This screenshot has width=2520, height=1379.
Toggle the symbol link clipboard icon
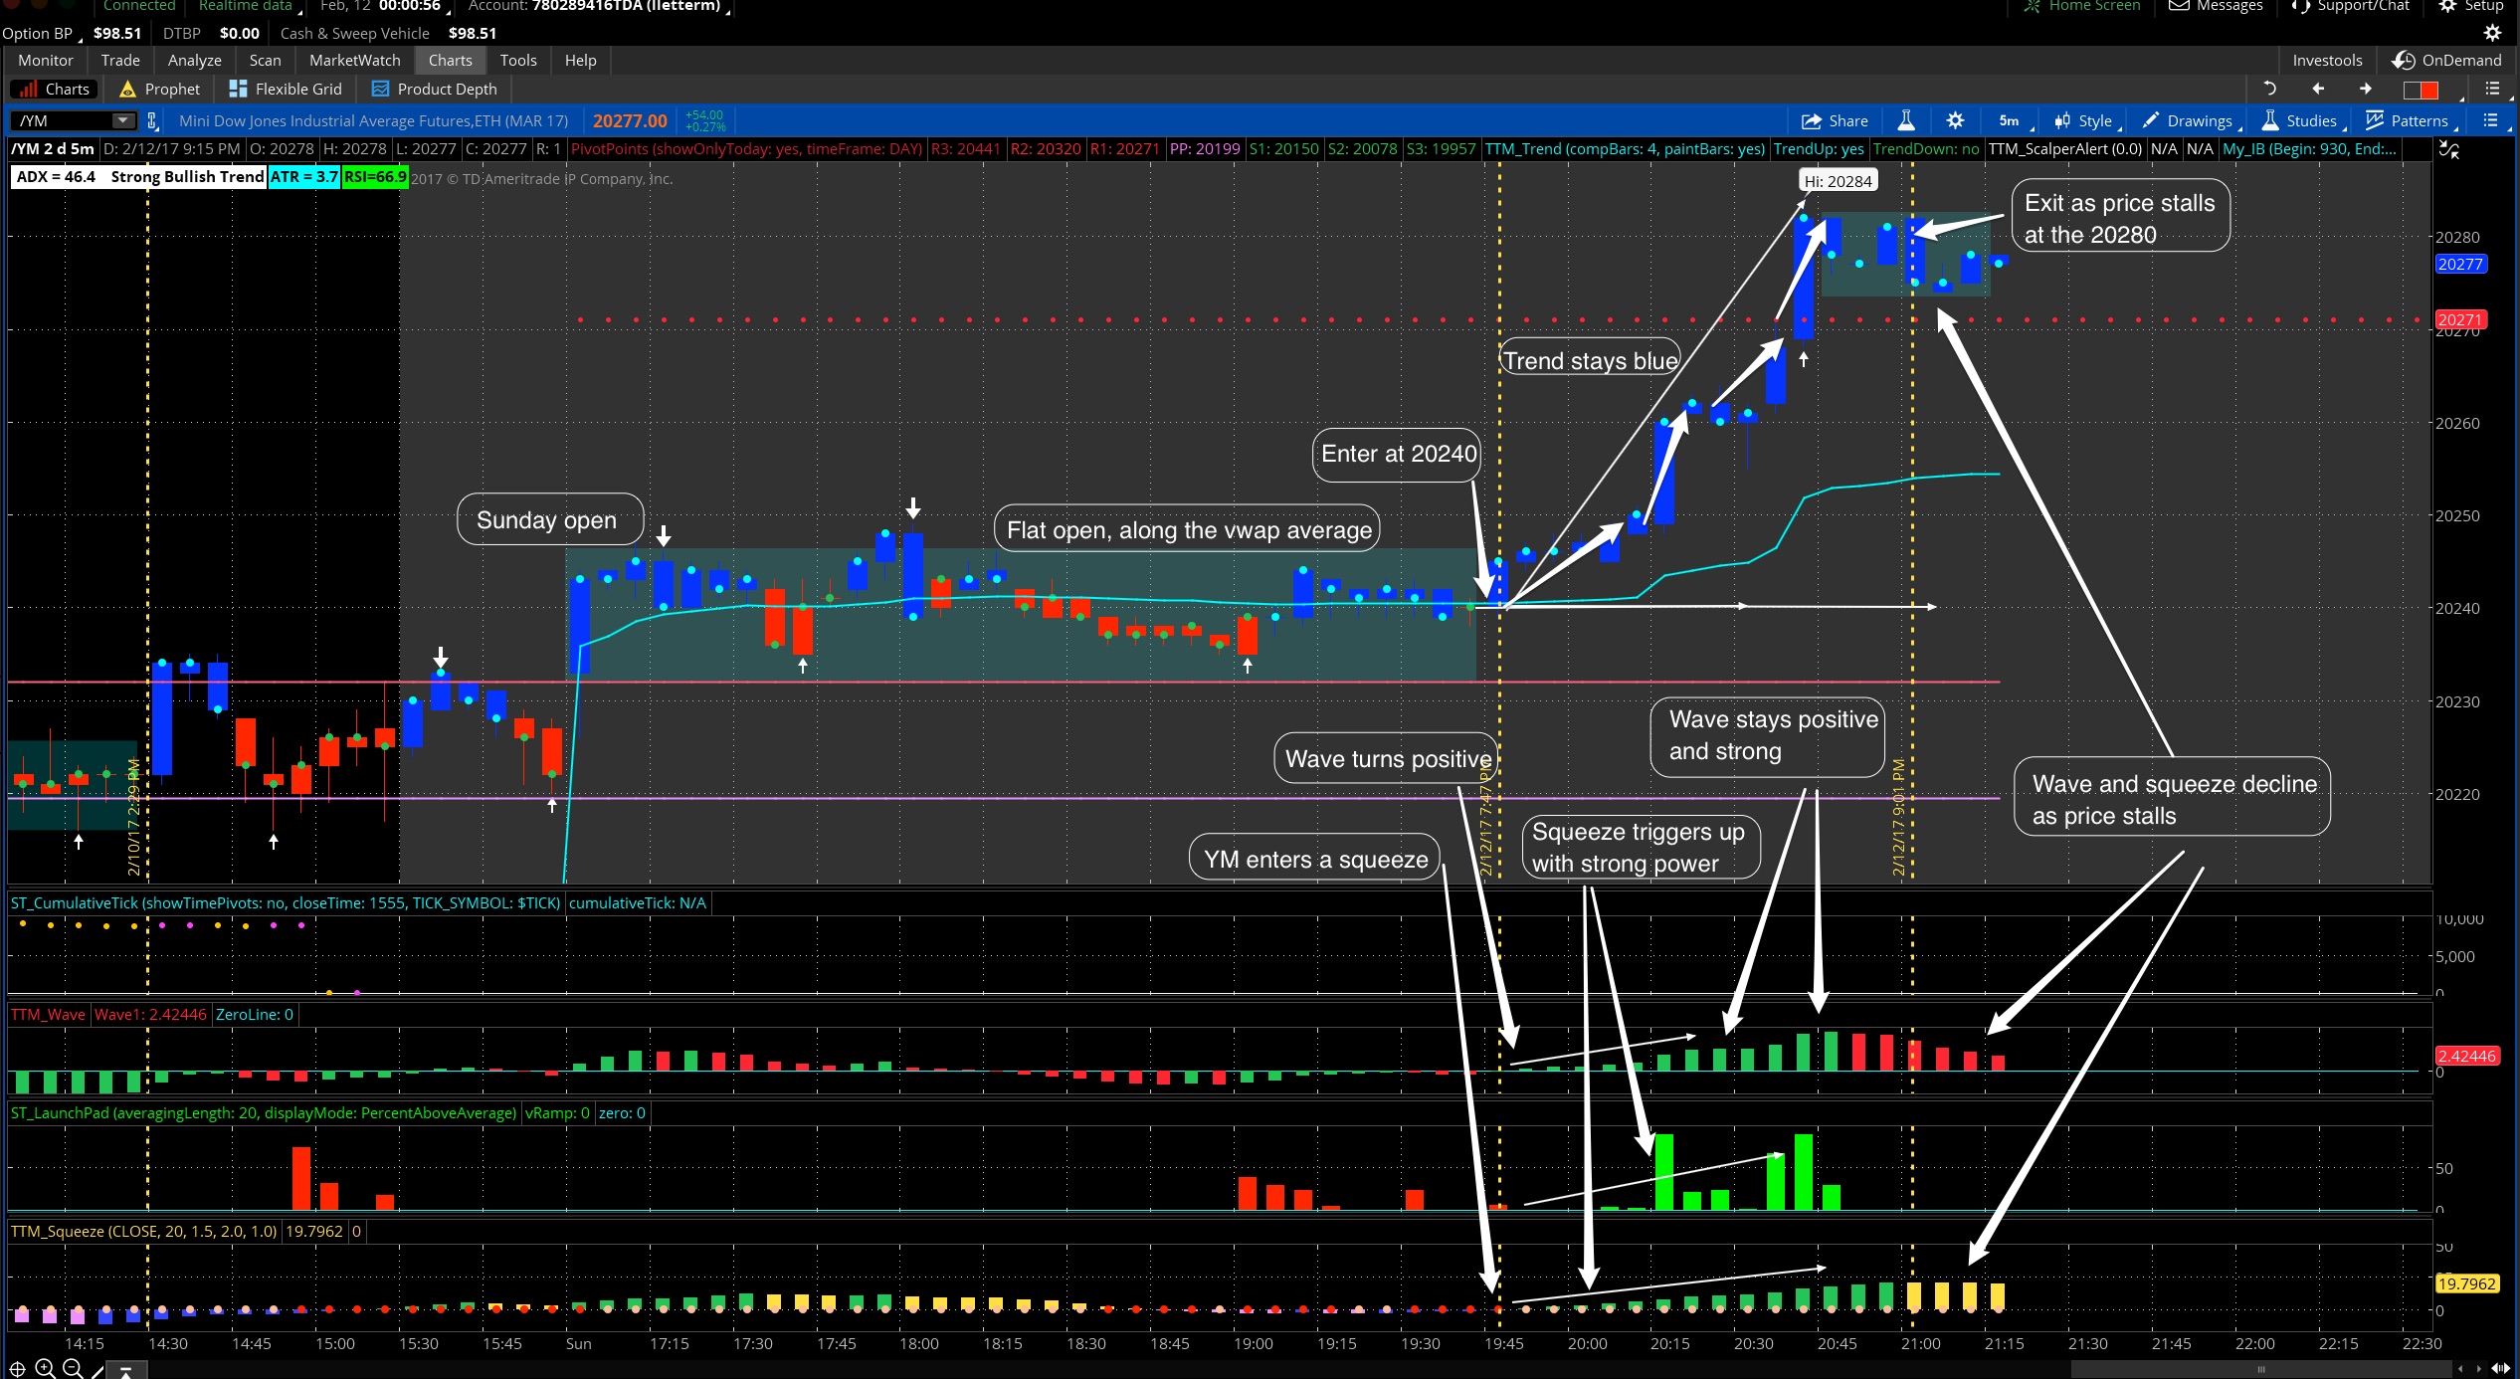click(152, 120)
